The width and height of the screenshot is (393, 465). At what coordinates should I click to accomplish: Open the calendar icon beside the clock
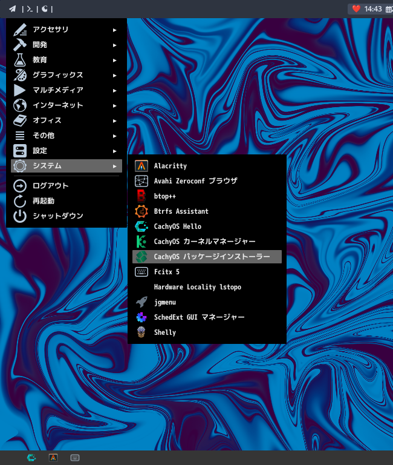click(x=389, y=10)
